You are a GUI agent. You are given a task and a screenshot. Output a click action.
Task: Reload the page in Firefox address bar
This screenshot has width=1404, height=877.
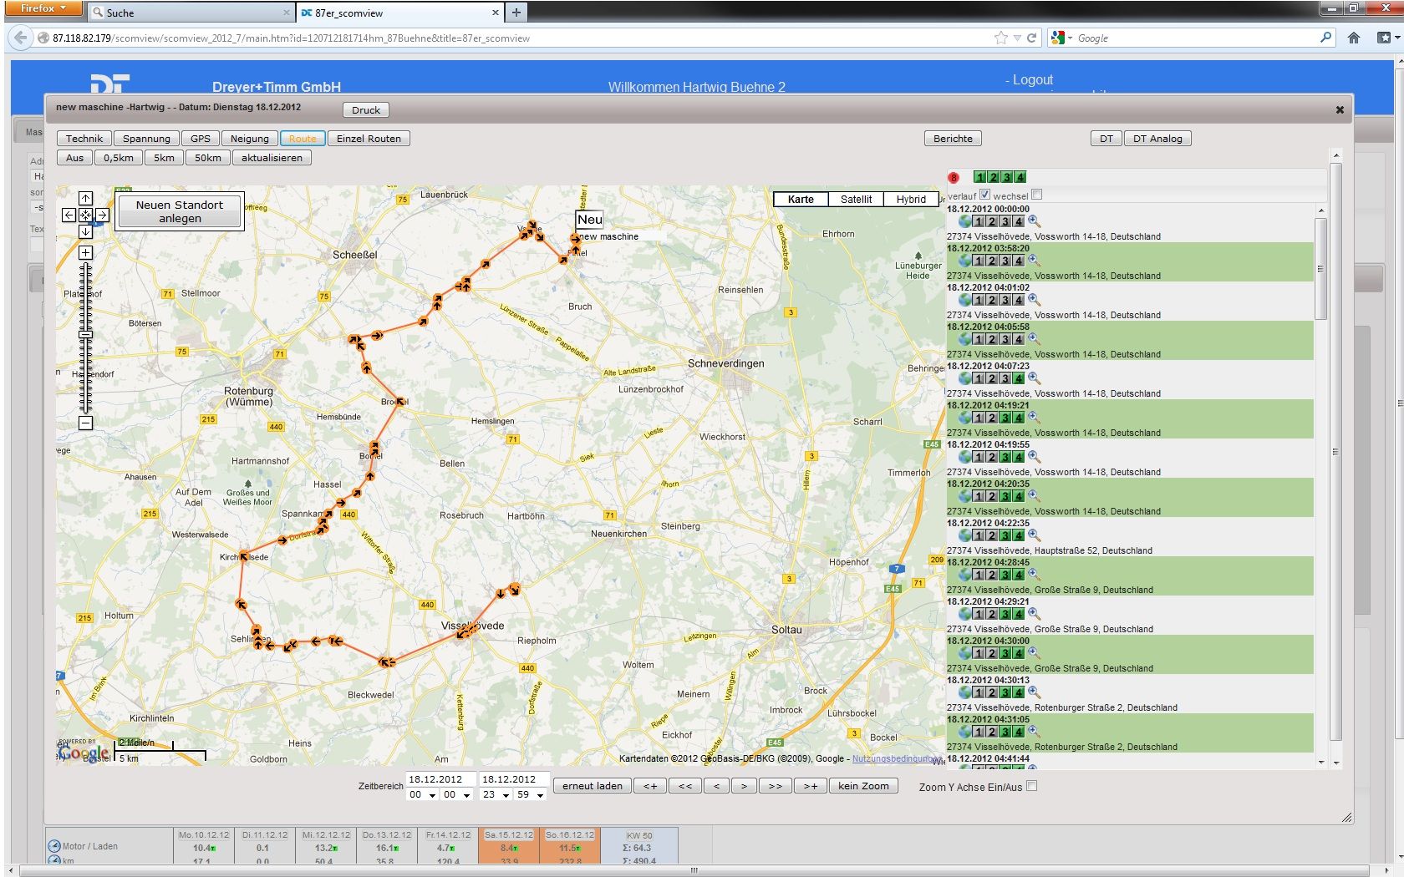pos(1031,38)
